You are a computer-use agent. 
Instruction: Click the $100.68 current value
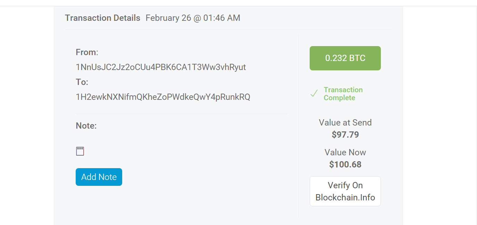[345, 164]
